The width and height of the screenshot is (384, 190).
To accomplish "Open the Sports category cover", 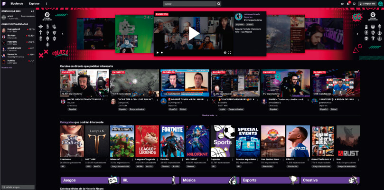I will 223,141.
